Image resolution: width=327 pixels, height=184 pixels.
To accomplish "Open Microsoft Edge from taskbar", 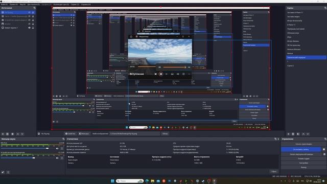I will pyautogui.click(x=147, y=181).
